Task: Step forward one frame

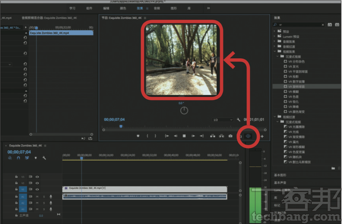Action: 193,136
